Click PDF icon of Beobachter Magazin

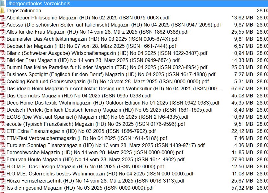(x=2, y=46)
